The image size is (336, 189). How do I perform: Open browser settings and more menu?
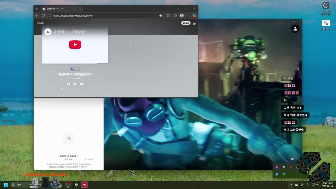coord(188,15)
